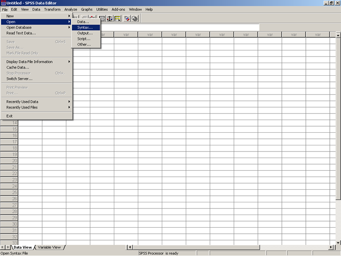Expand the Recently Used Data submenu
341x256 pixels.
coord(37,102)
